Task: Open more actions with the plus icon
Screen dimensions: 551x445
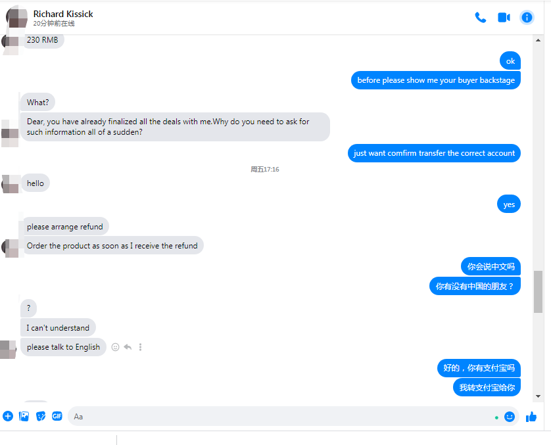Action: [x=8, y=416]
